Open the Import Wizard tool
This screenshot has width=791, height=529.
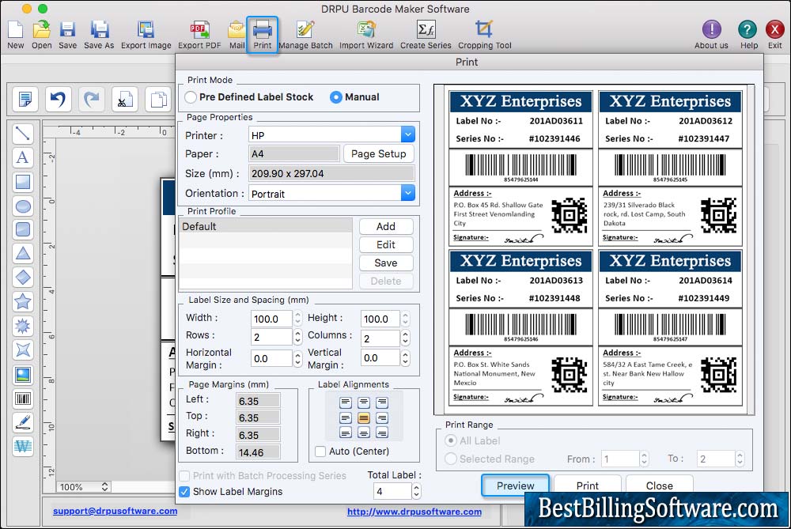tap(365, 32)
